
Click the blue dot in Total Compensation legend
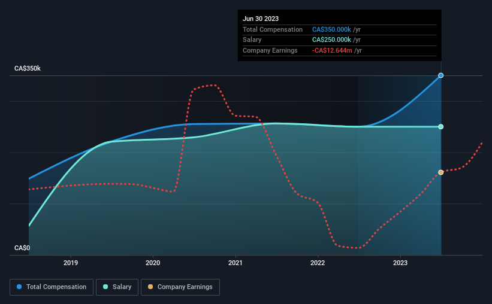[19, 287]
